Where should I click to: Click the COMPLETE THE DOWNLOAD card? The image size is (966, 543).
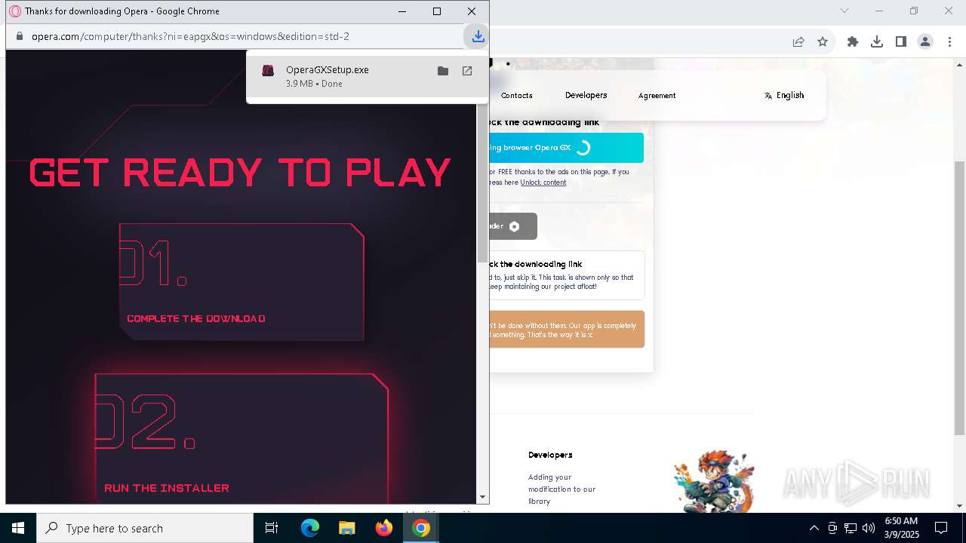(241, 281)
